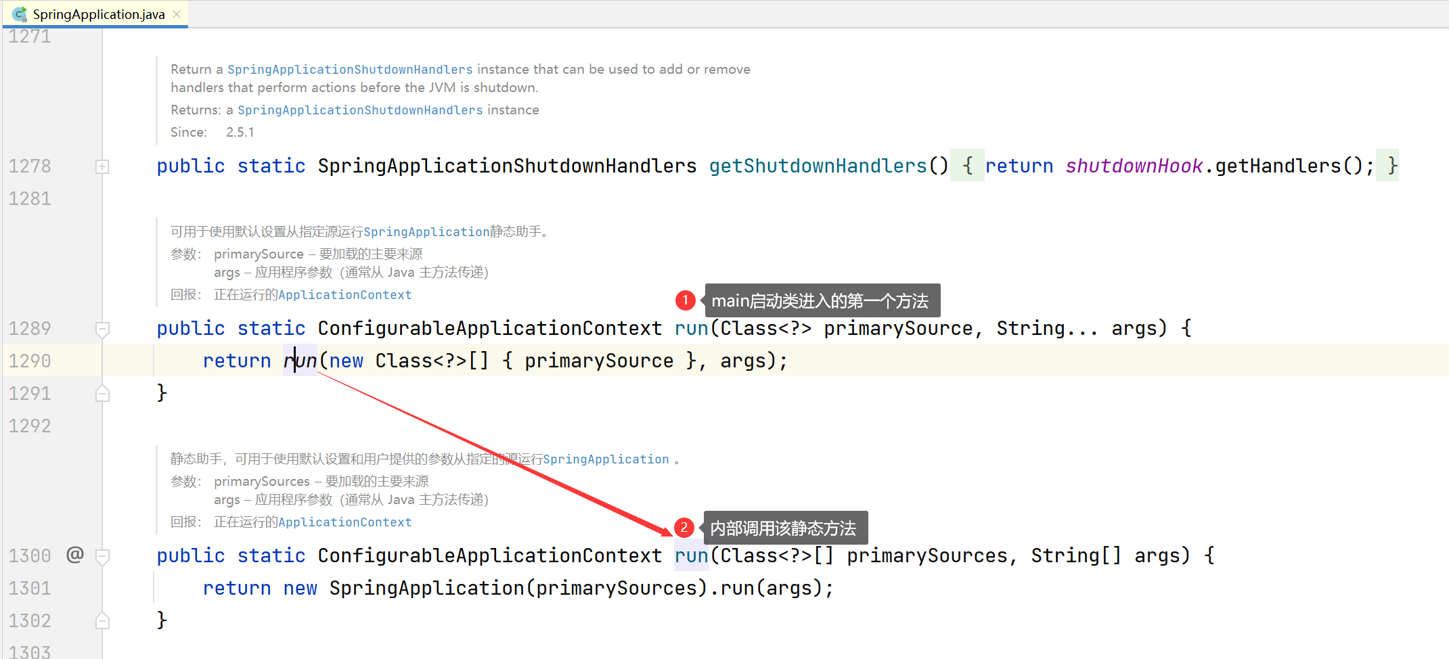Open ApplicationContext link above line 1289
The width and height of the screenshot is (1449, 659).
tap(344, 295)
